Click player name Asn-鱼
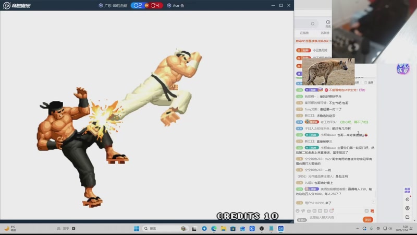Image resolution: width=417 pixels, height=235 pixels. click(x=178, y=5)
